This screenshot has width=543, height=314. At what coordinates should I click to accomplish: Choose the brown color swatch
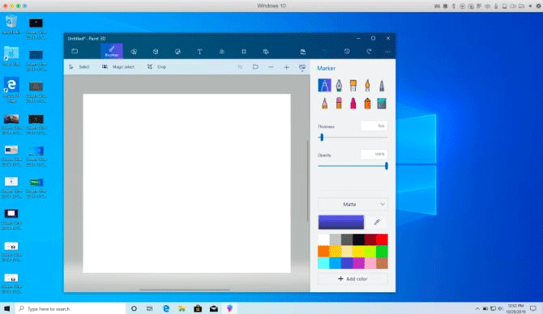(382, 263)
